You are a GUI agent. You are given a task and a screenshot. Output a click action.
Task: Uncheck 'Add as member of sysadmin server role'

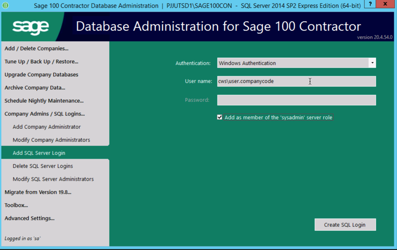pyautogui.click(x=219, y=117)
